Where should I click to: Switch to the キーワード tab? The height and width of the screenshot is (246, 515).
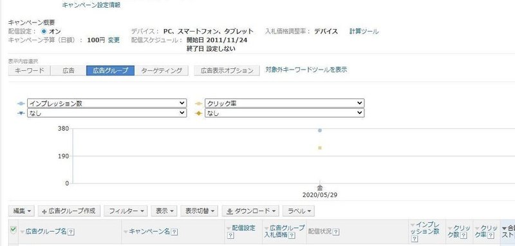[x=29, y=71]
